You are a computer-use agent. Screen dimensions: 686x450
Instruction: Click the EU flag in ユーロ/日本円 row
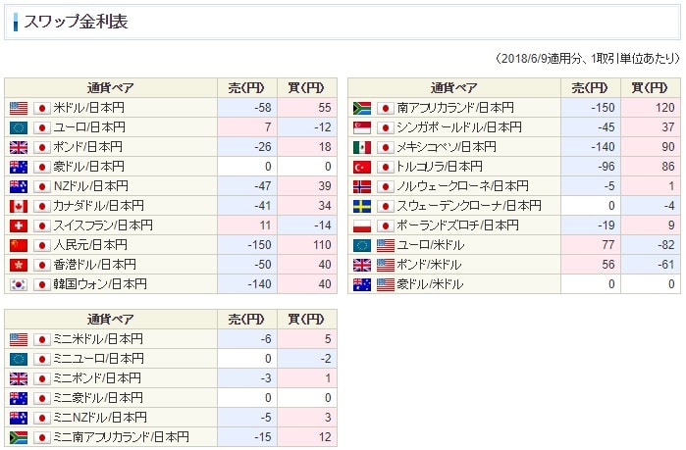point(19,127)
